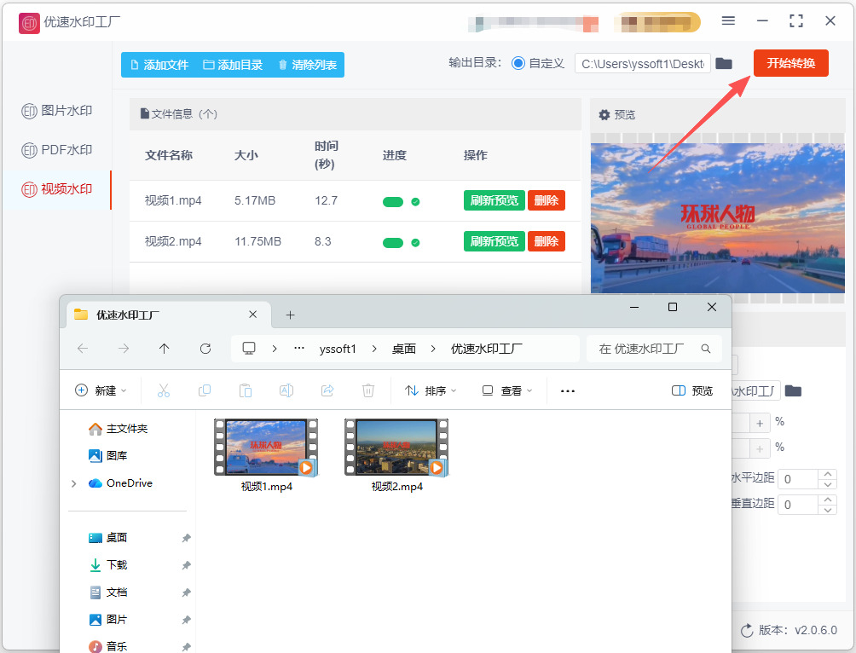Open the 排序 sort dropdown
Image resolution: width=856 pixels, height=653 pixels.
pyautogui.click(x=431, y=390)
